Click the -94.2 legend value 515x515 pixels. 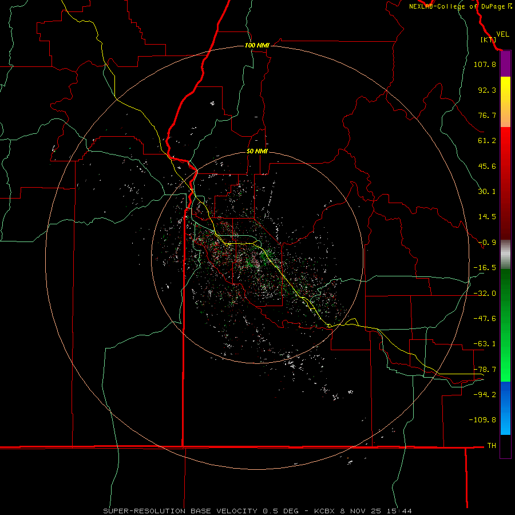coord(485,394)
